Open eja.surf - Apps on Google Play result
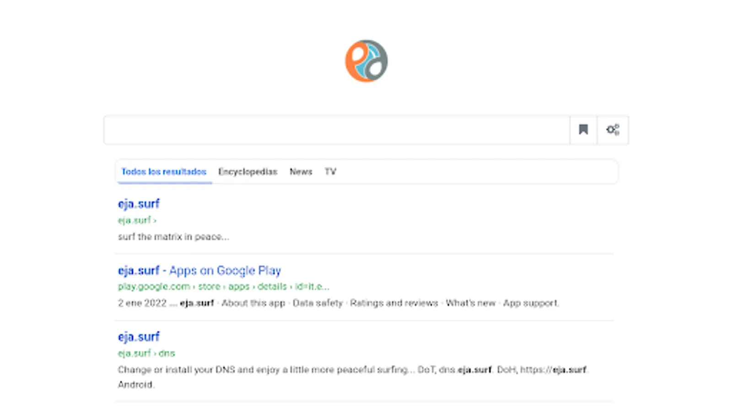The height and width of the screenshot is (411, 732). (x=199, y=270)
